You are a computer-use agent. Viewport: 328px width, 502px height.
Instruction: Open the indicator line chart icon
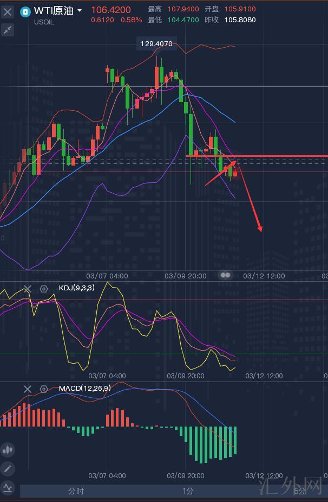click(8, 488)
